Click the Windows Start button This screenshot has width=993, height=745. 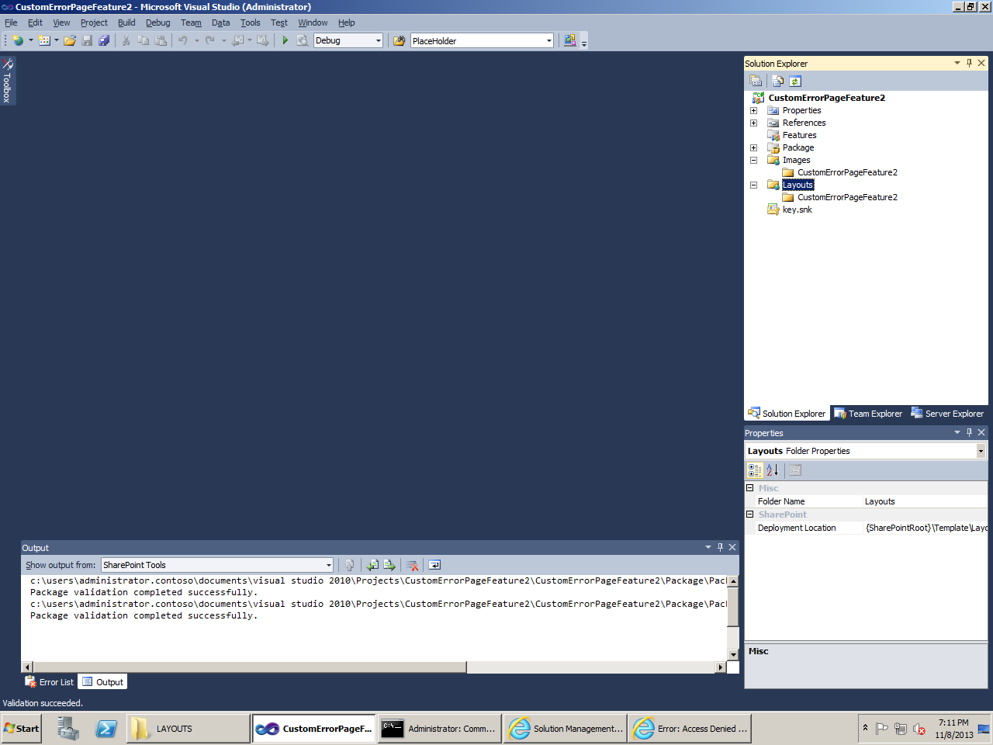pos(21,729)
